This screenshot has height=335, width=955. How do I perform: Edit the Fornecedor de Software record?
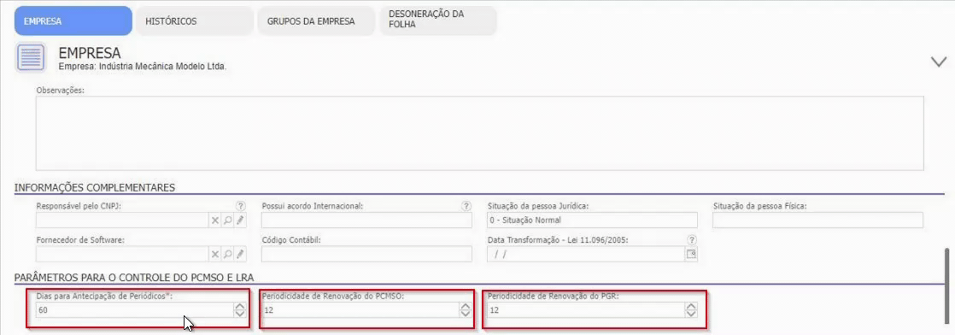pyautogui.click(x=241, y=254)
